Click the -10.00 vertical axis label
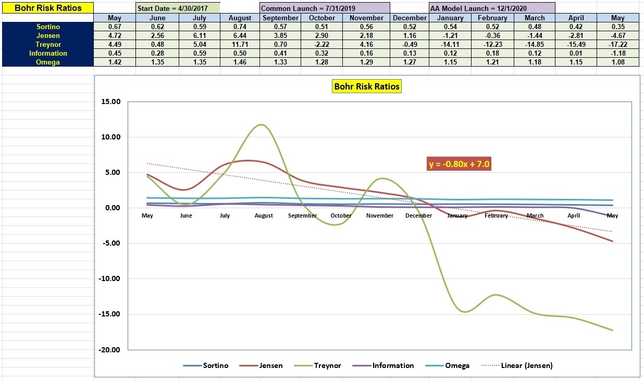 tap(109, 279)
